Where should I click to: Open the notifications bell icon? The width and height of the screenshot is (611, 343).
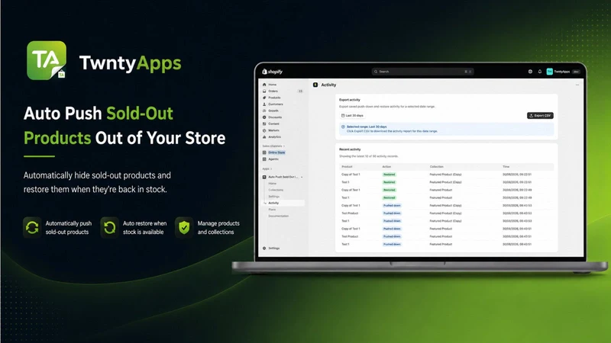click(x=540, y=72)
